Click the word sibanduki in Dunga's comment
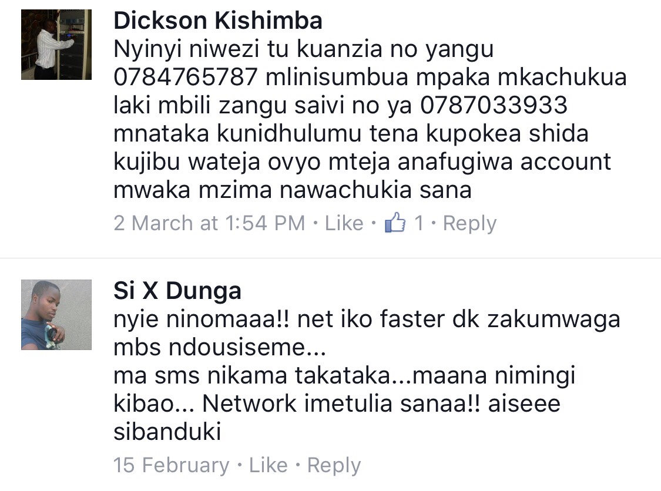The width and height of the screenshot is (661, 491). [167, 432]
